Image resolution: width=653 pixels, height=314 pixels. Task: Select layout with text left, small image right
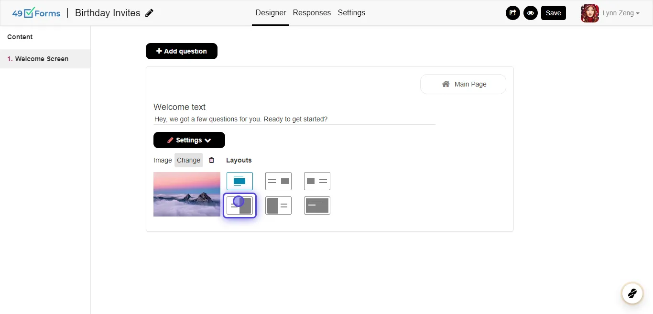[x=278, y=181]
